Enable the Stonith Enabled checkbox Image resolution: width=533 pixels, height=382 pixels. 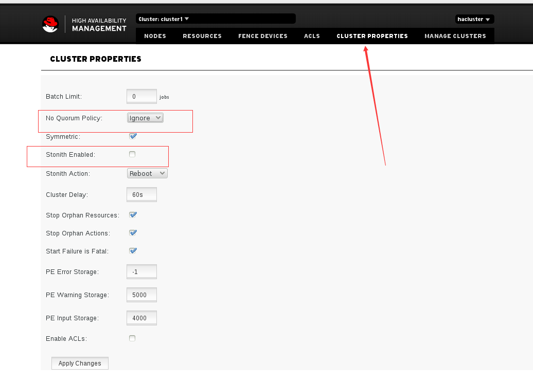(x=132, y=154)
